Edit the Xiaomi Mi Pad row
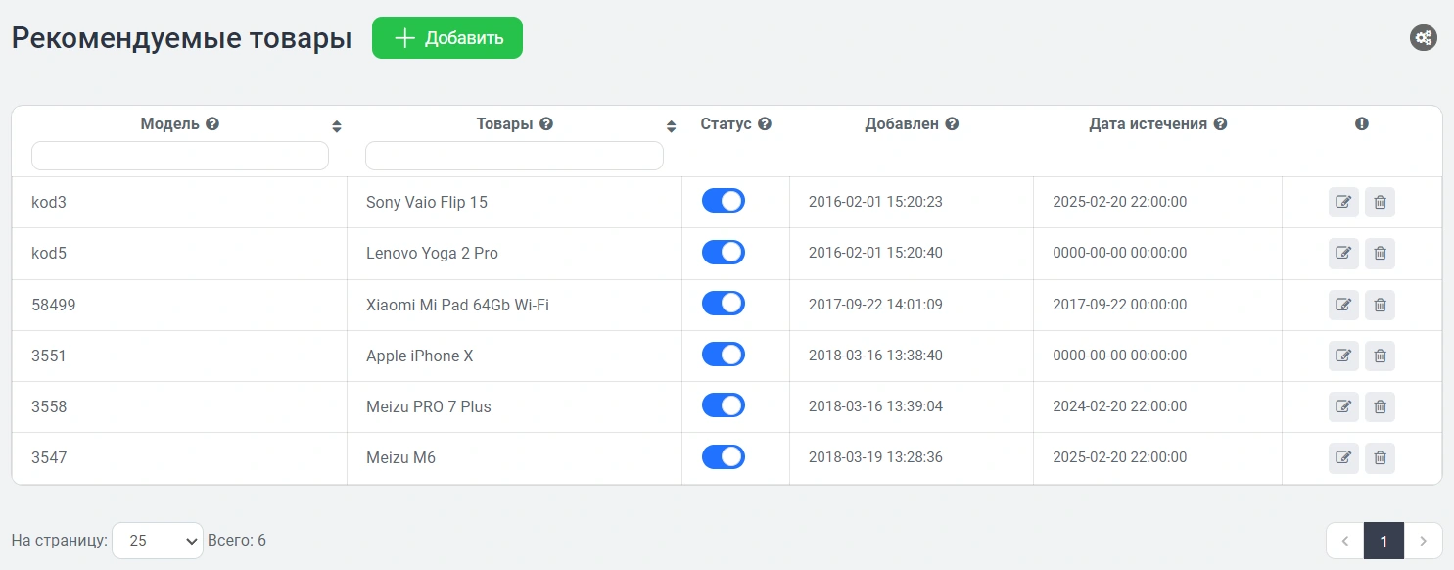The width and height of the screenshot is (1454, 570). click(x=1343, y=305)
